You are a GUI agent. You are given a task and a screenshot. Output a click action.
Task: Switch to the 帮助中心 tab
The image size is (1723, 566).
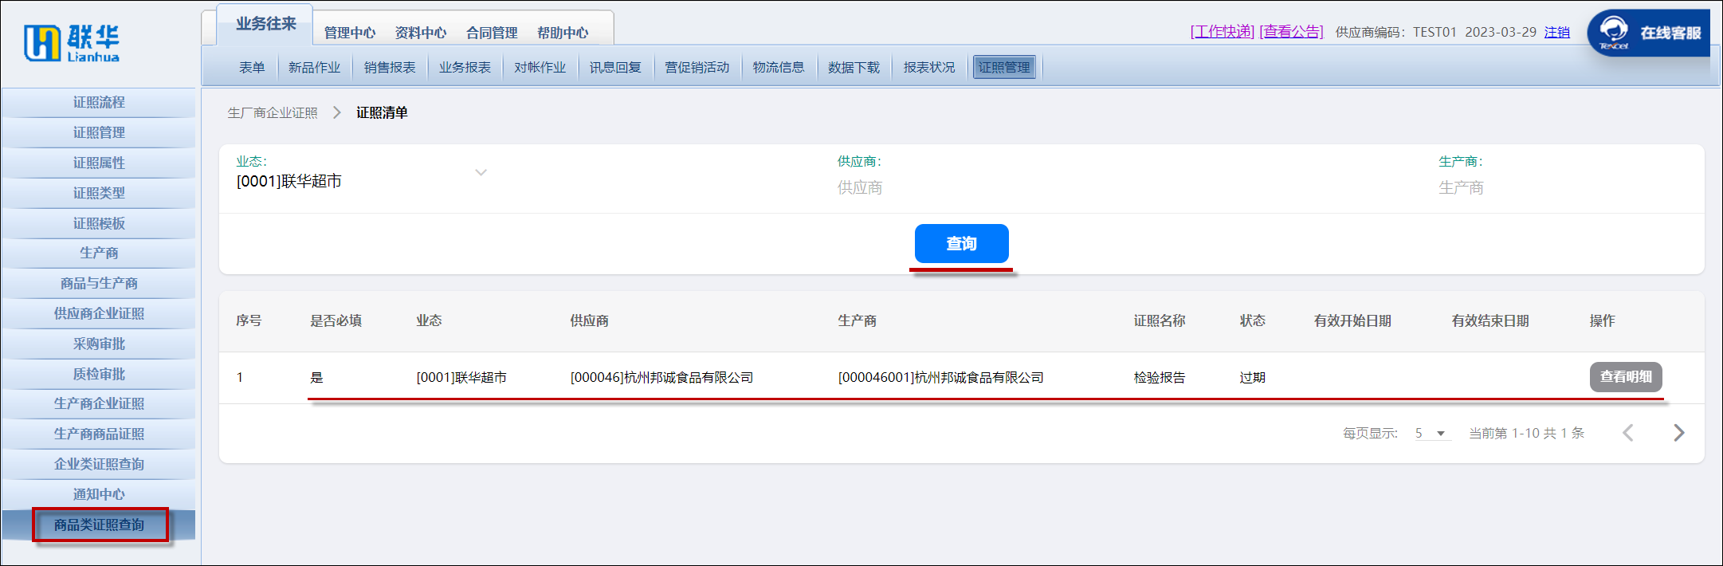(563, 33)
